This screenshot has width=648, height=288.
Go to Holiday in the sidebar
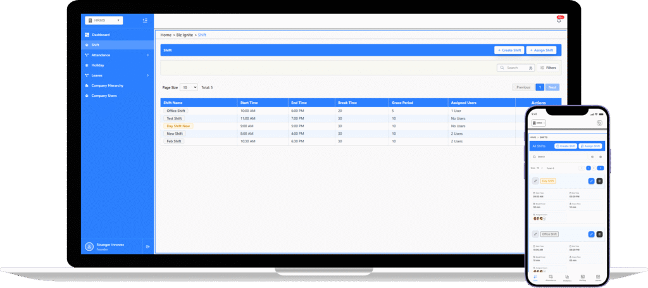(x=97, y=65)
